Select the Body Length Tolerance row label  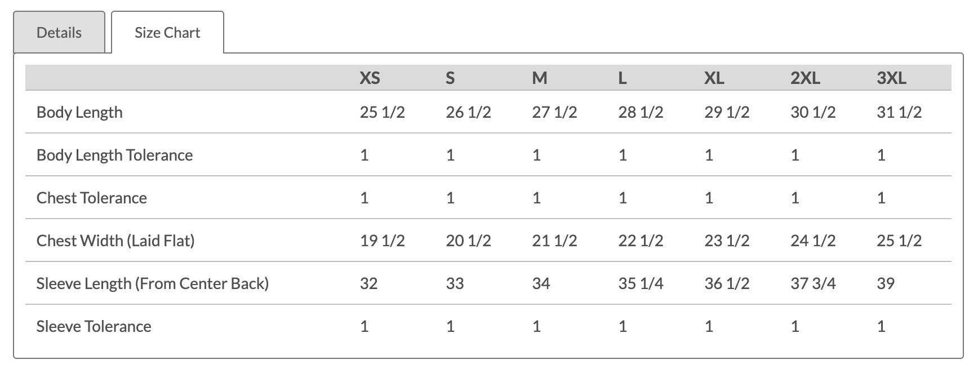coord(114,155)
